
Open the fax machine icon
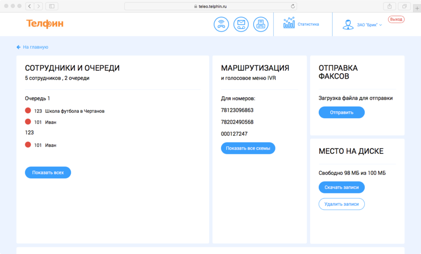[260, 24]
